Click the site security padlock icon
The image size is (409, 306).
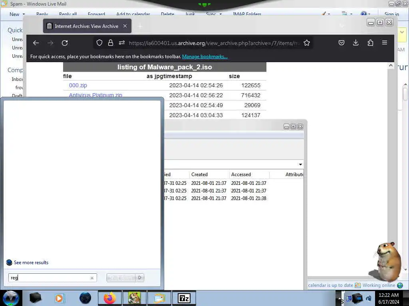(x=111, y=43)
